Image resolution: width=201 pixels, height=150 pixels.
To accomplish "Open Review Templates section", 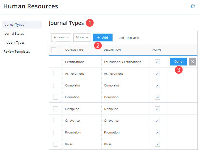I will pyautogui.click(x=17, y=51).
